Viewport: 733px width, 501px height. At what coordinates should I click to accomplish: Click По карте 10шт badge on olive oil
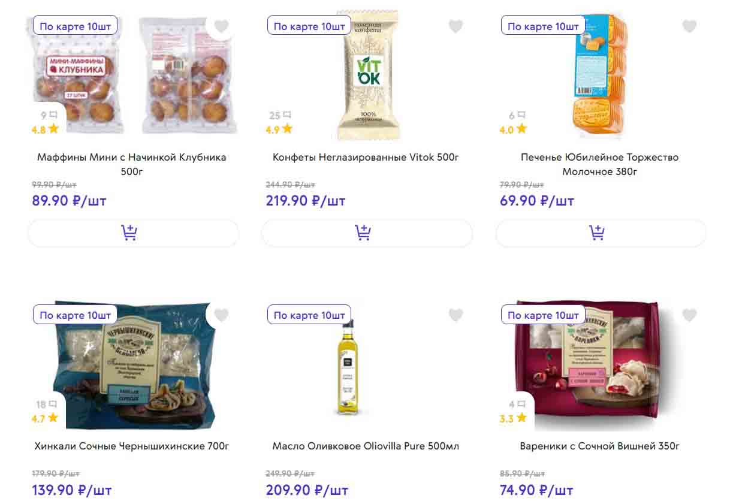(x=309, y=315)
